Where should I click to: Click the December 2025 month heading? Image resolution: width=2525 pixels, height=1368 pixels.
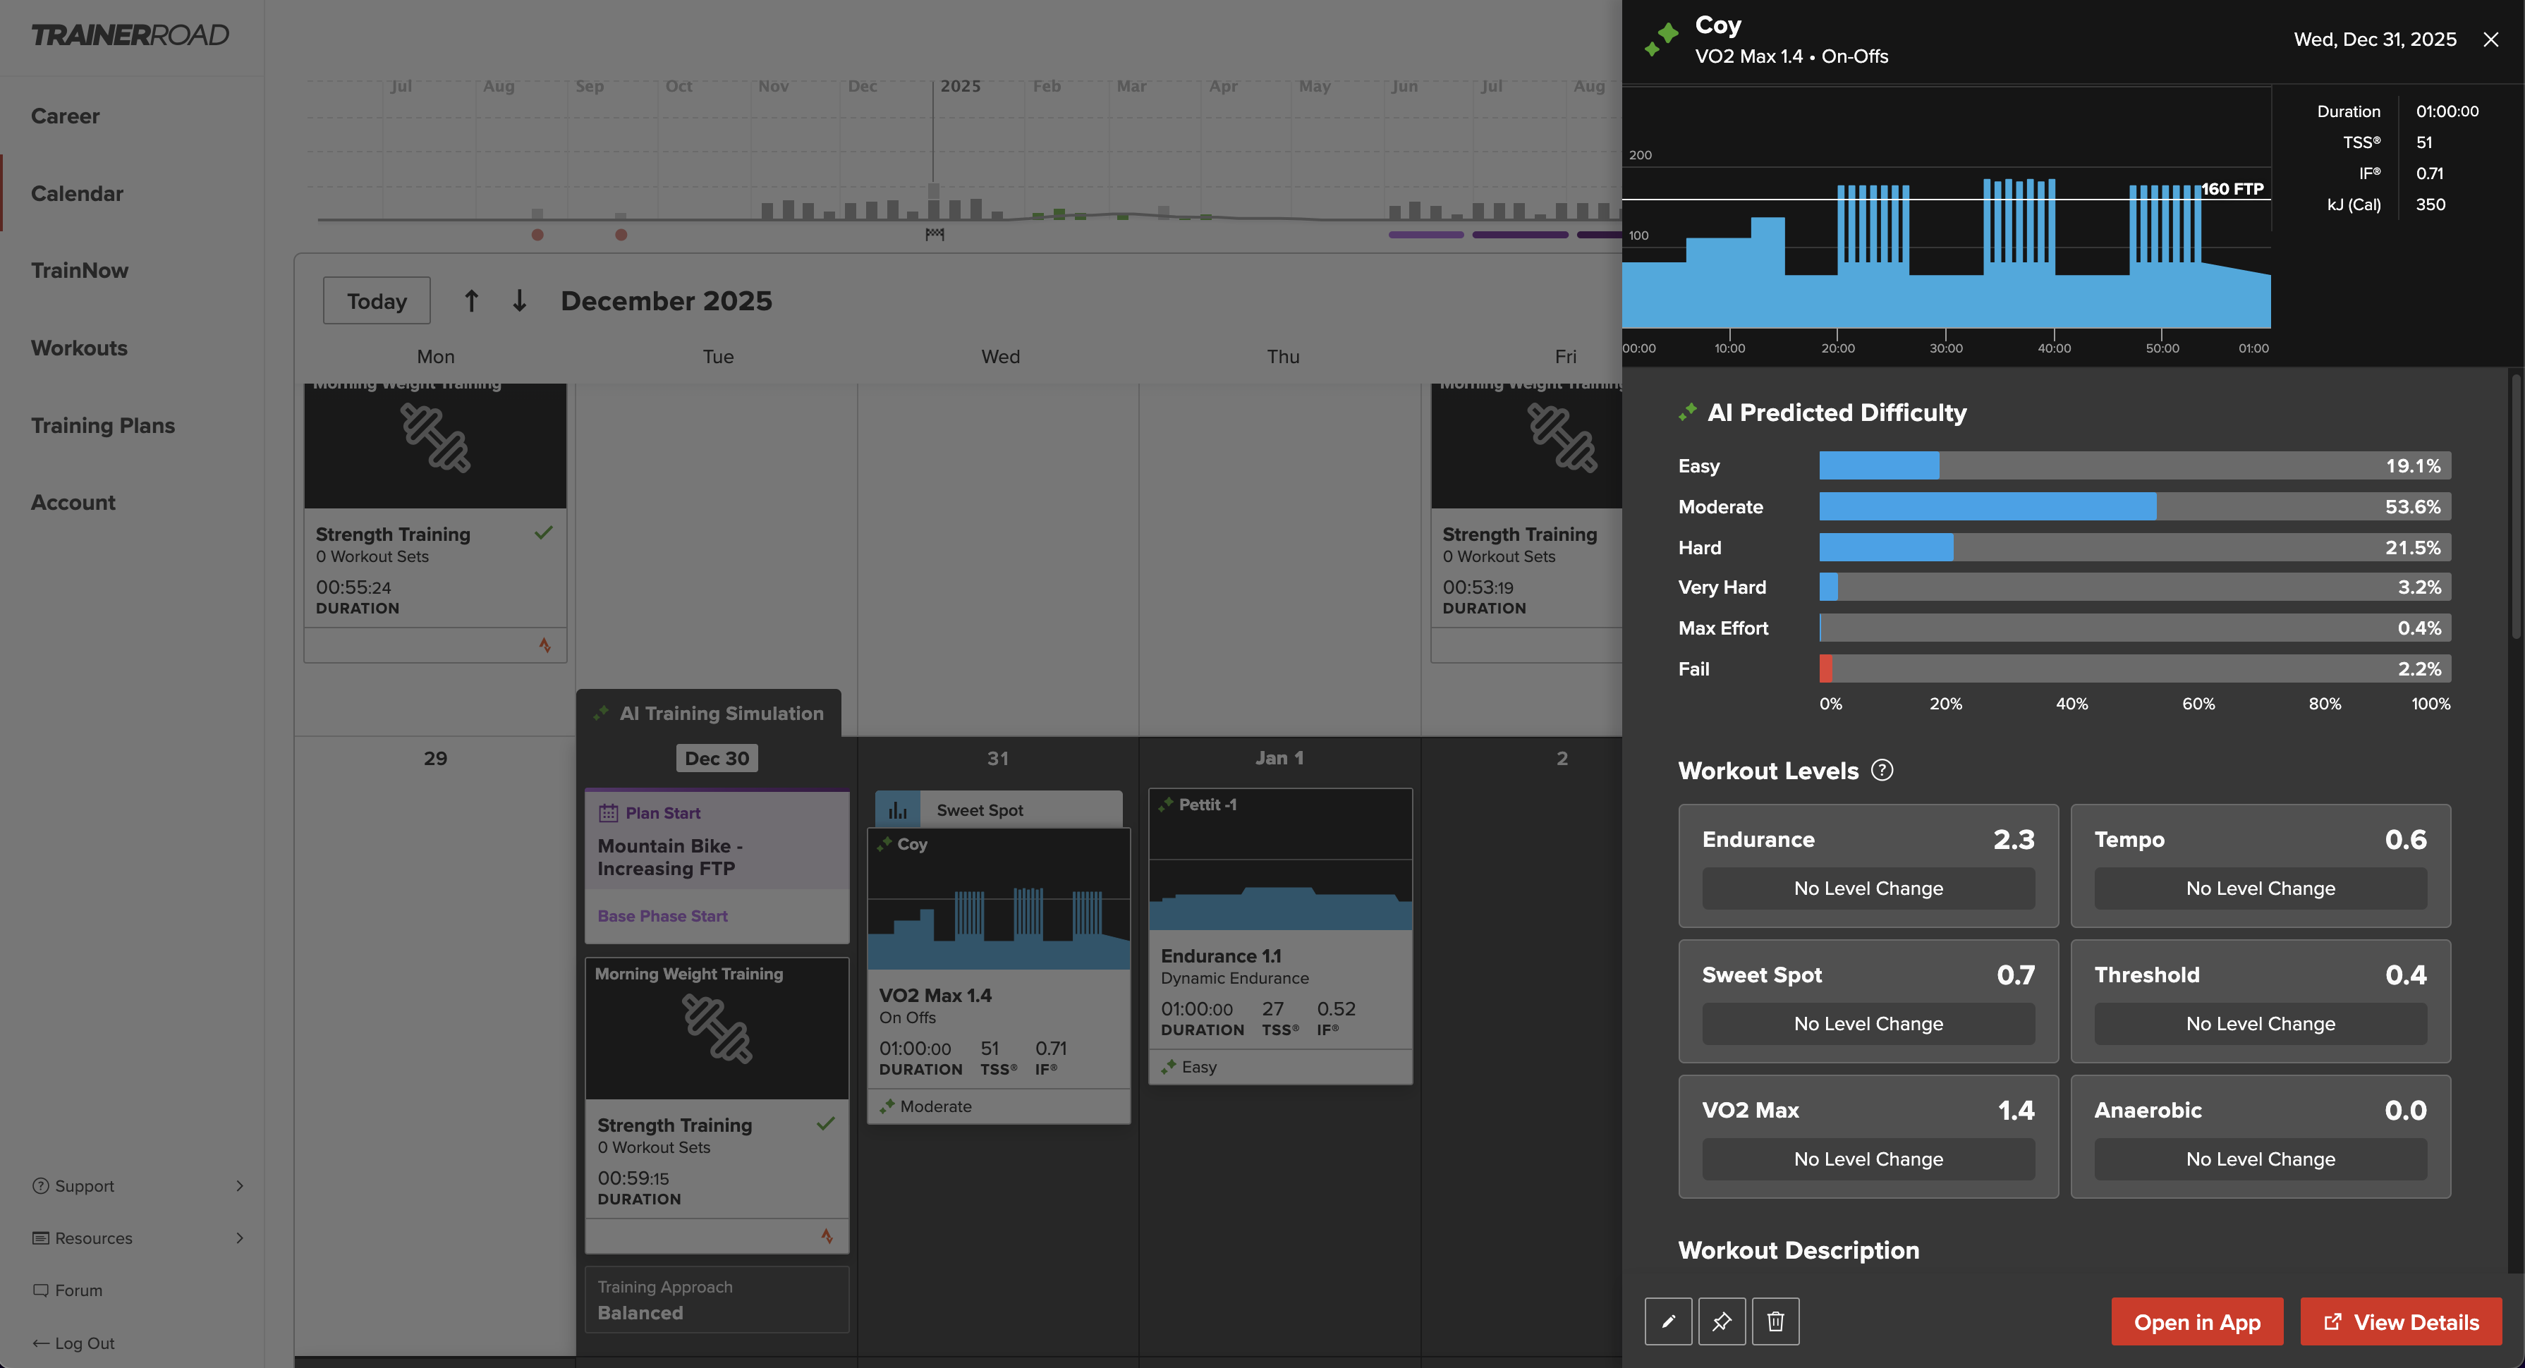[x=666, y=301]
